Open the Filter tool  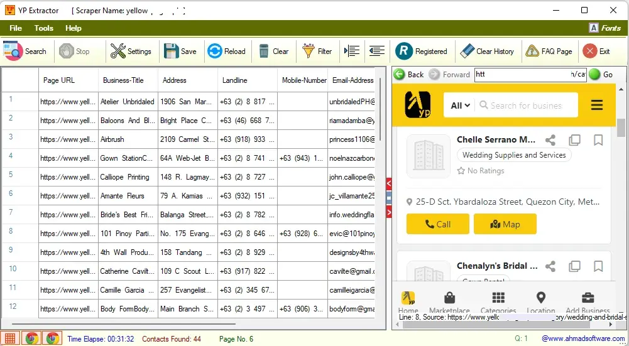pos(317,51)
